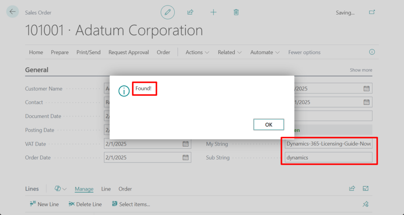
Task: Click Select items... in Lines toolbar
Action: coord(131,204)
